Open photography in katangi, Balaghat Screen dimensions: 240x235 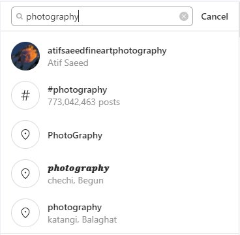[120, 213]
